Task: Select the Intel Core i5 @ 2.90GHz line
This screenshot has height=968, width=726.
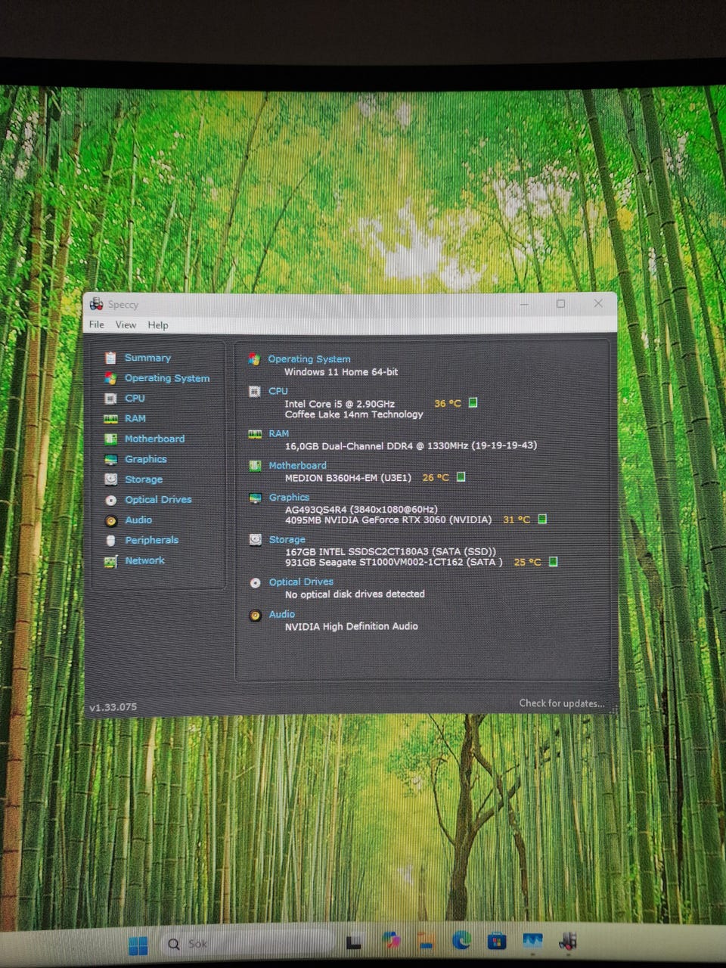Action: (x=340, y=404)
